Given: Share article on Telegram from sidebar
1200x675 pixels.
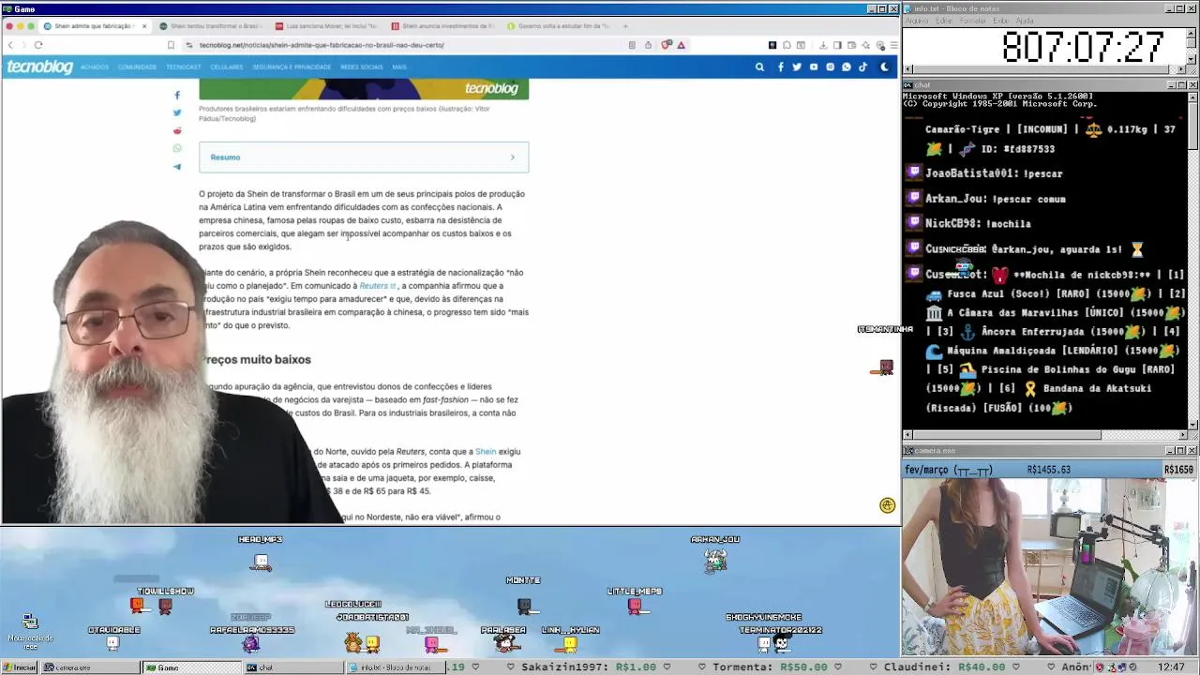Looking at the screenshot, I should [177, 167].
